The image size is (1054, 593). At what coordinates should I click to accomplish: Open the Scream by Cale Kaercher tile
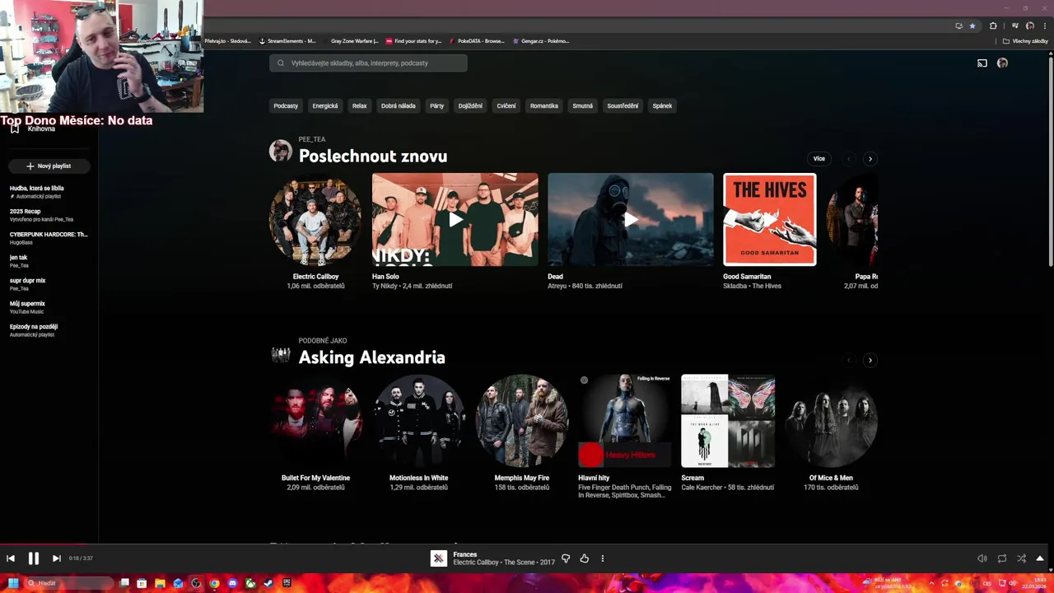pos(728,421)
